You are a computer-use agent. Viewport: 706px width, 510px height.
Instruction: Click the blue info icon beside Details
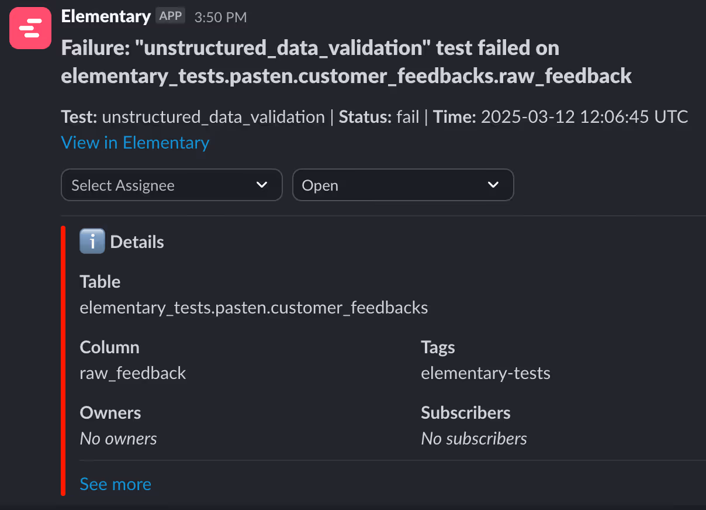pyautogui.click(x=92, y=242)
